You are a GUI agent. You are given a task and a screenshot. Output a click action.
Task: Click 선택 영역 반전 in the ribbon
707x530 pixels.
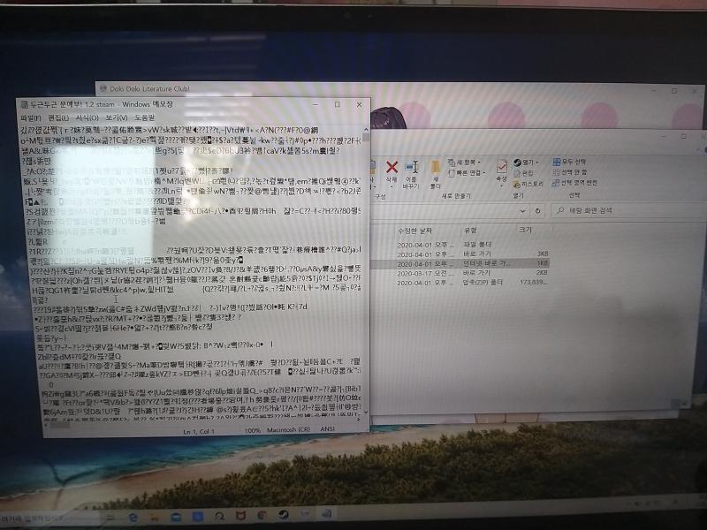(x=575, y=183)
